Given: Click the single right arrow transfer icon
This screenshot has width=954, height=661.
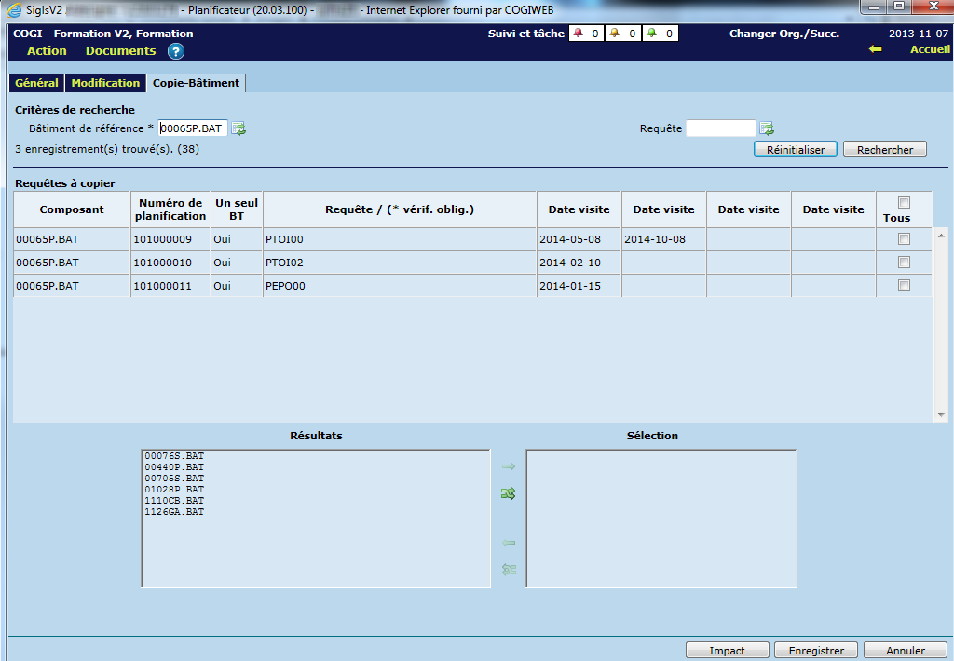Looking at the screenshot, I should pos(508,466).
